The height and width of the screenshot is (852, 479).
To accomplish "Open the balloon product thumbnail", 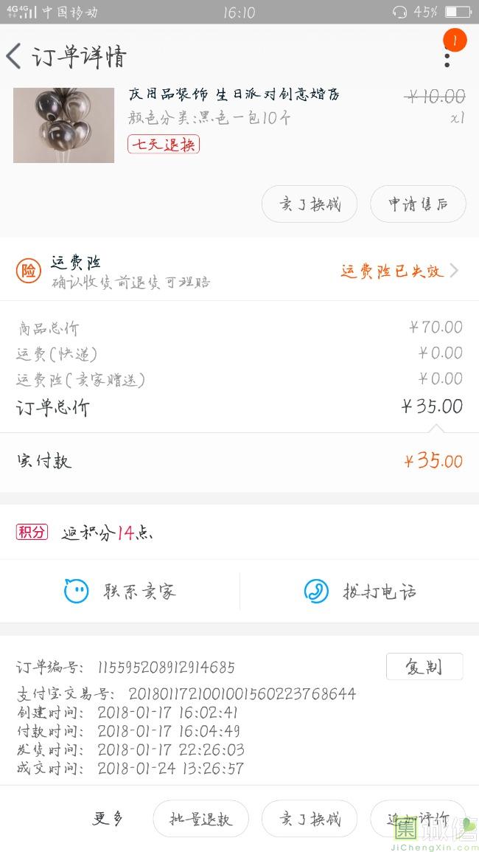I will coord(63,125).
